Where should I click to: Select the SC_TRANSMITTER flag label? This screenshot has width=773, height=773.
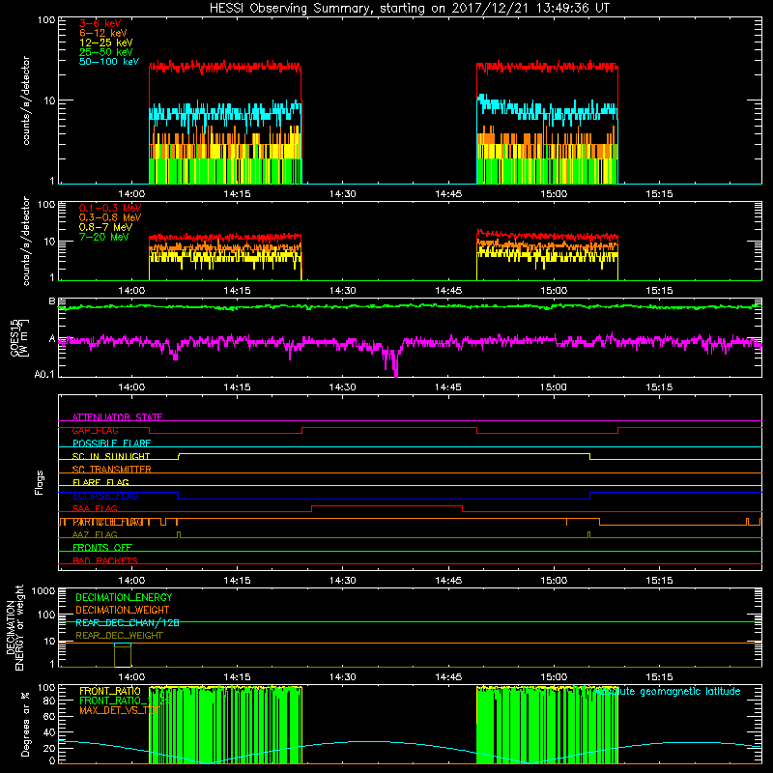pyautogui.click(x=111, y=470)
